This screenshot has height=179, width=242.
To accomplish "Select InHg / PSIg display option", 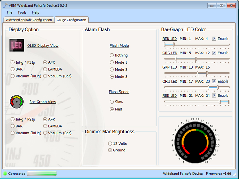I will pos(12,62).
